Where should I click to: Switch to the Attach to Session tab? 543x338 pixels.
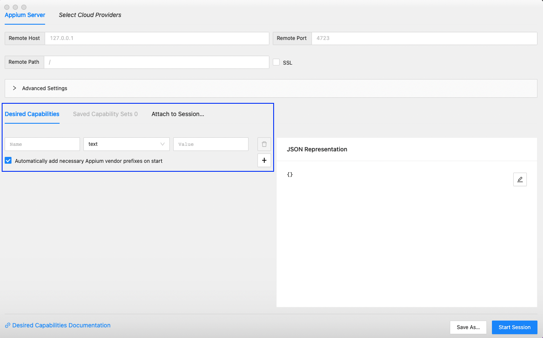[x=177, y=114]
